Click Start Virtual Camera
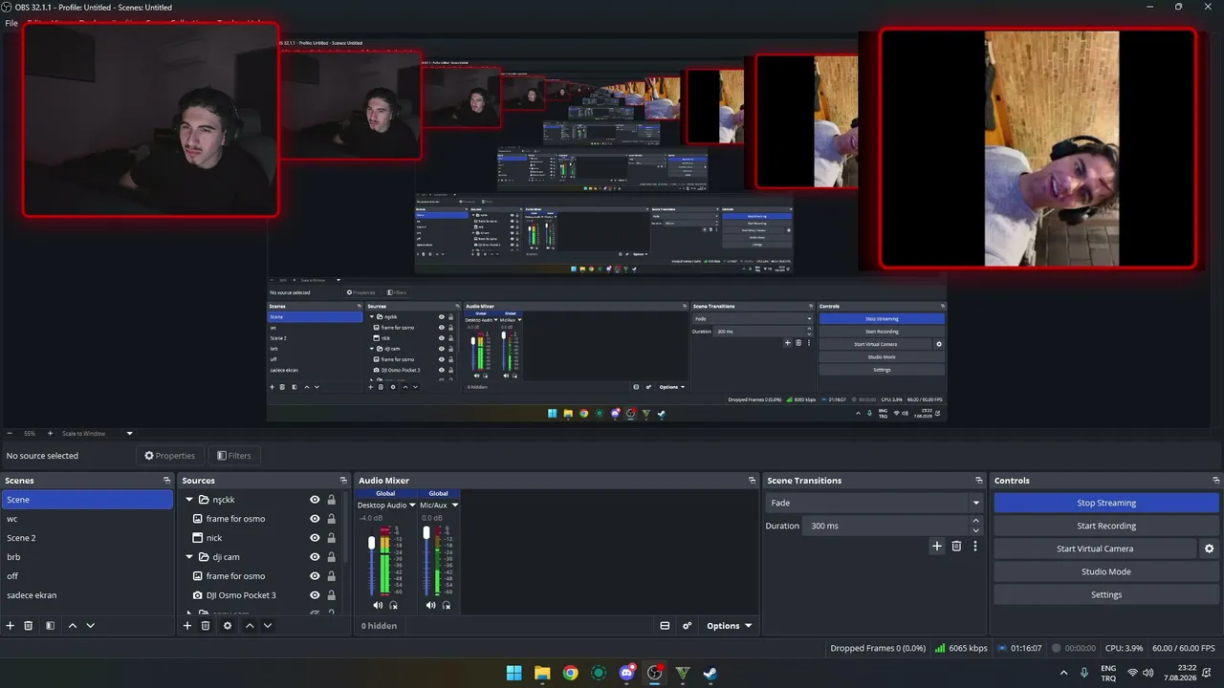 (x=1095, y=548)
